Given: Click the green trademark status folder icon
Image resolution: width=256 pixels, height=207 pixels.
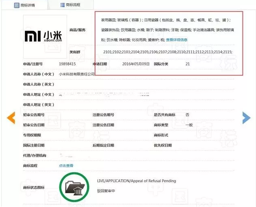Looking at the screenshot, I should 74,187.
